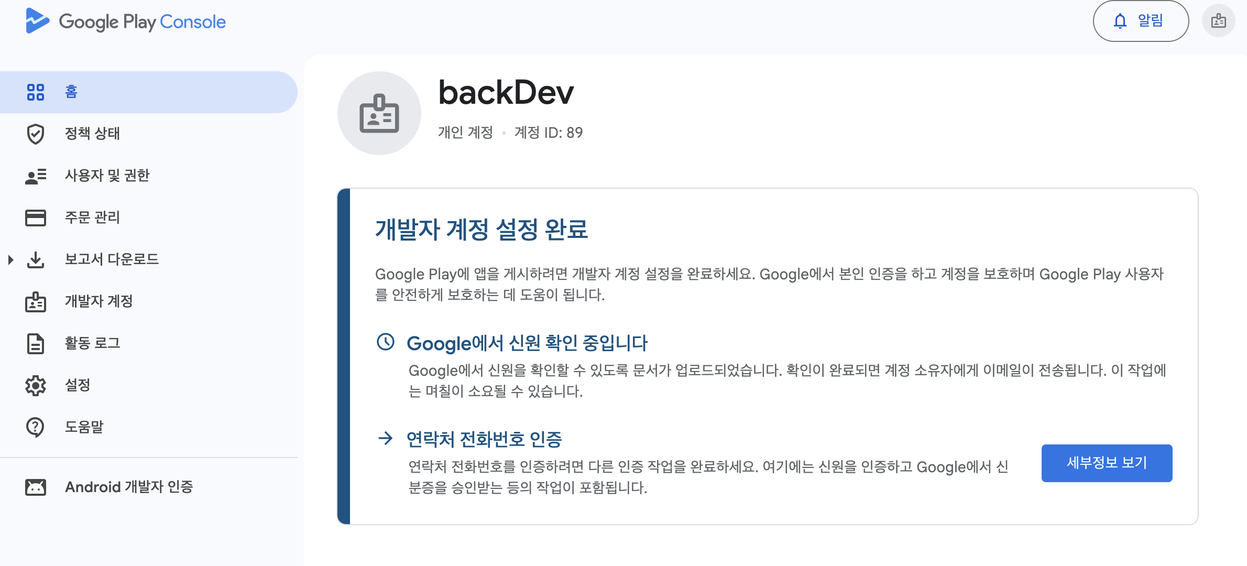The width and height of the screenshot is (1247, 566).
Task: Click the users and permissions icon
Action: 36,176
